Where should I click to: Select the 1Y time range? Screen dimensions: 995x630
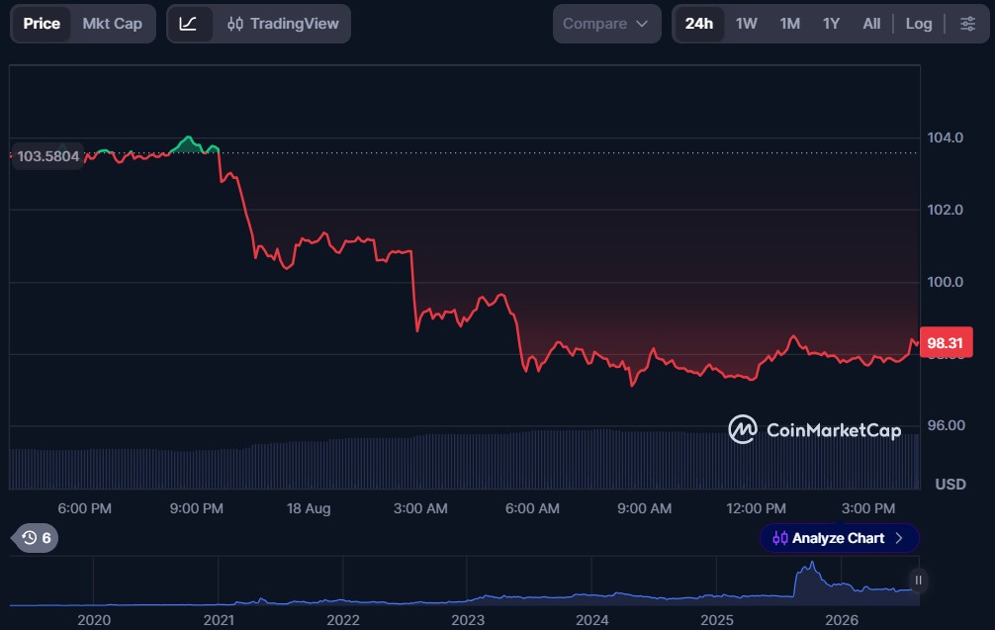tap(831, 24)
